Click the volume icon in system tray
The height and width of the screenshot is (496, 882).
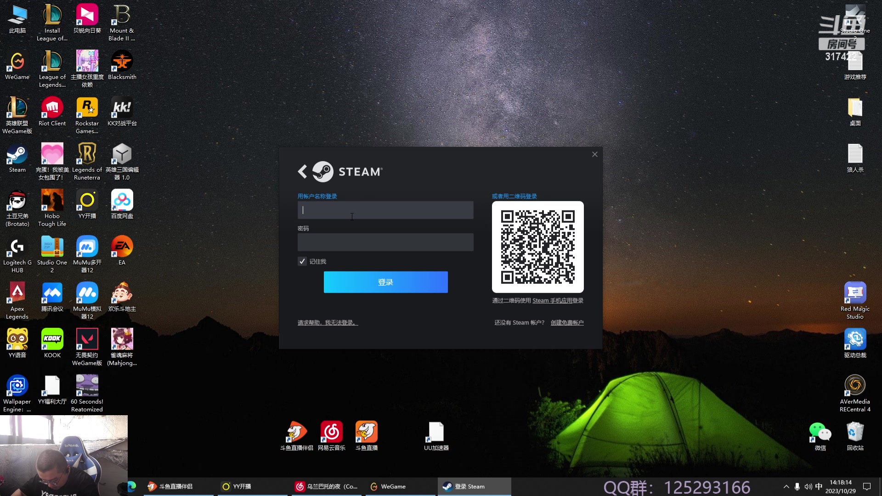[808, 486]
